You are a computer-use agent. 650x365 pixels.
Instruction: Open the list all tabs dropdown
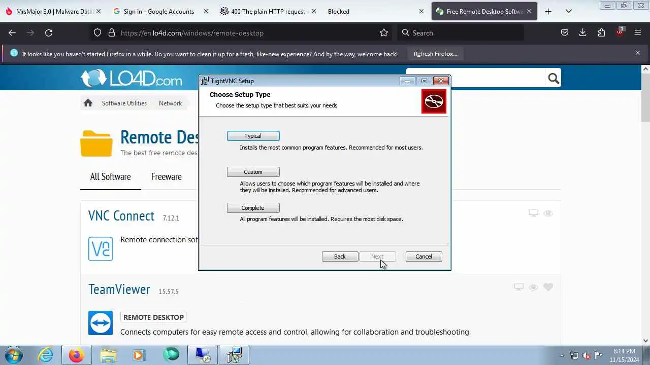(x=569, y=11)
